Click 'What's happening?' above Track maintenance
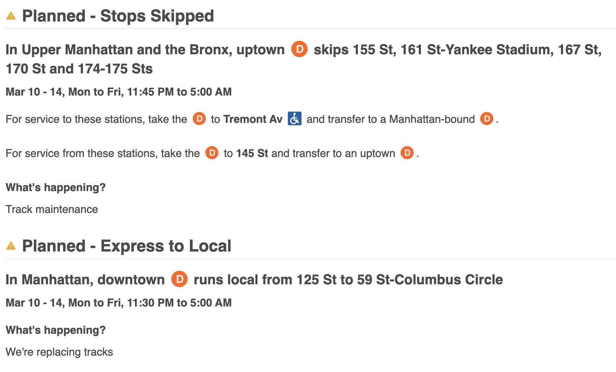 tap(56, 187)
